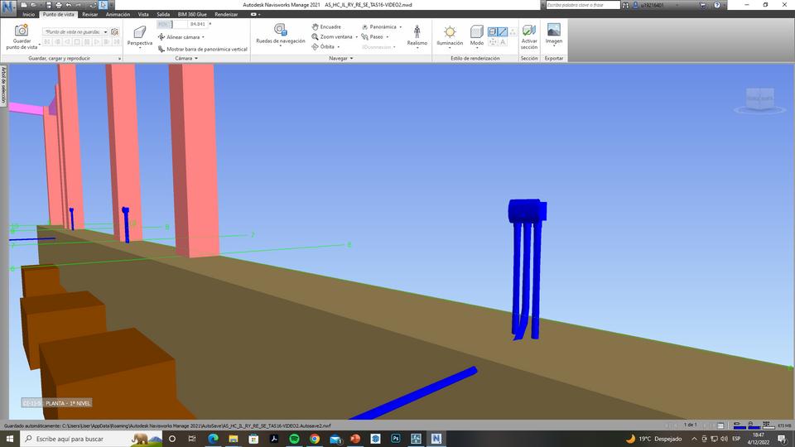
Task: Open Panorámica dropdown arrow
Action: pos(401,26)
